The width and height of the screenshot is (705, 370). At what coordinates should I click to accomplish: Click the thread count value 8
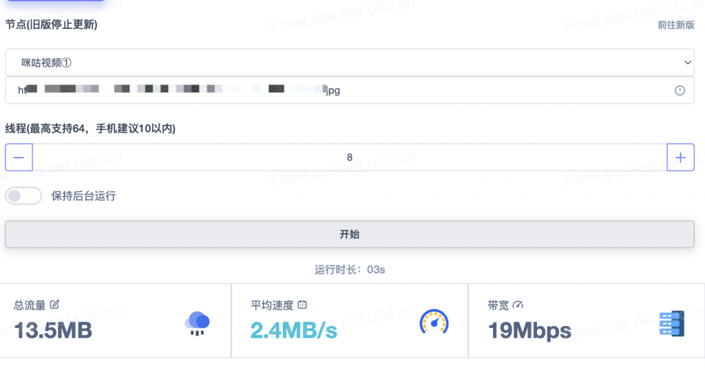point(349,157)
